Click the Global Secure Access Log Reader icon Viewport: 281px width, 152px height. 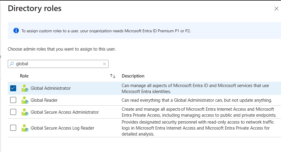(x=25, y=128)
